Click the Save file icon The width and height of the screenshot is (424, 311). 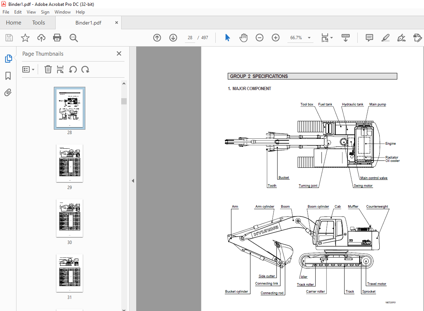point(9,38)
